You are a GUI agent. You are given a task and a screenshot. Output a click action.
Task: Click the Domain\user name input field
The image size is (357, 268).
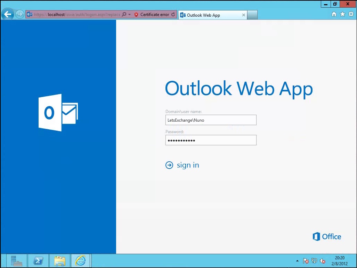211,120
